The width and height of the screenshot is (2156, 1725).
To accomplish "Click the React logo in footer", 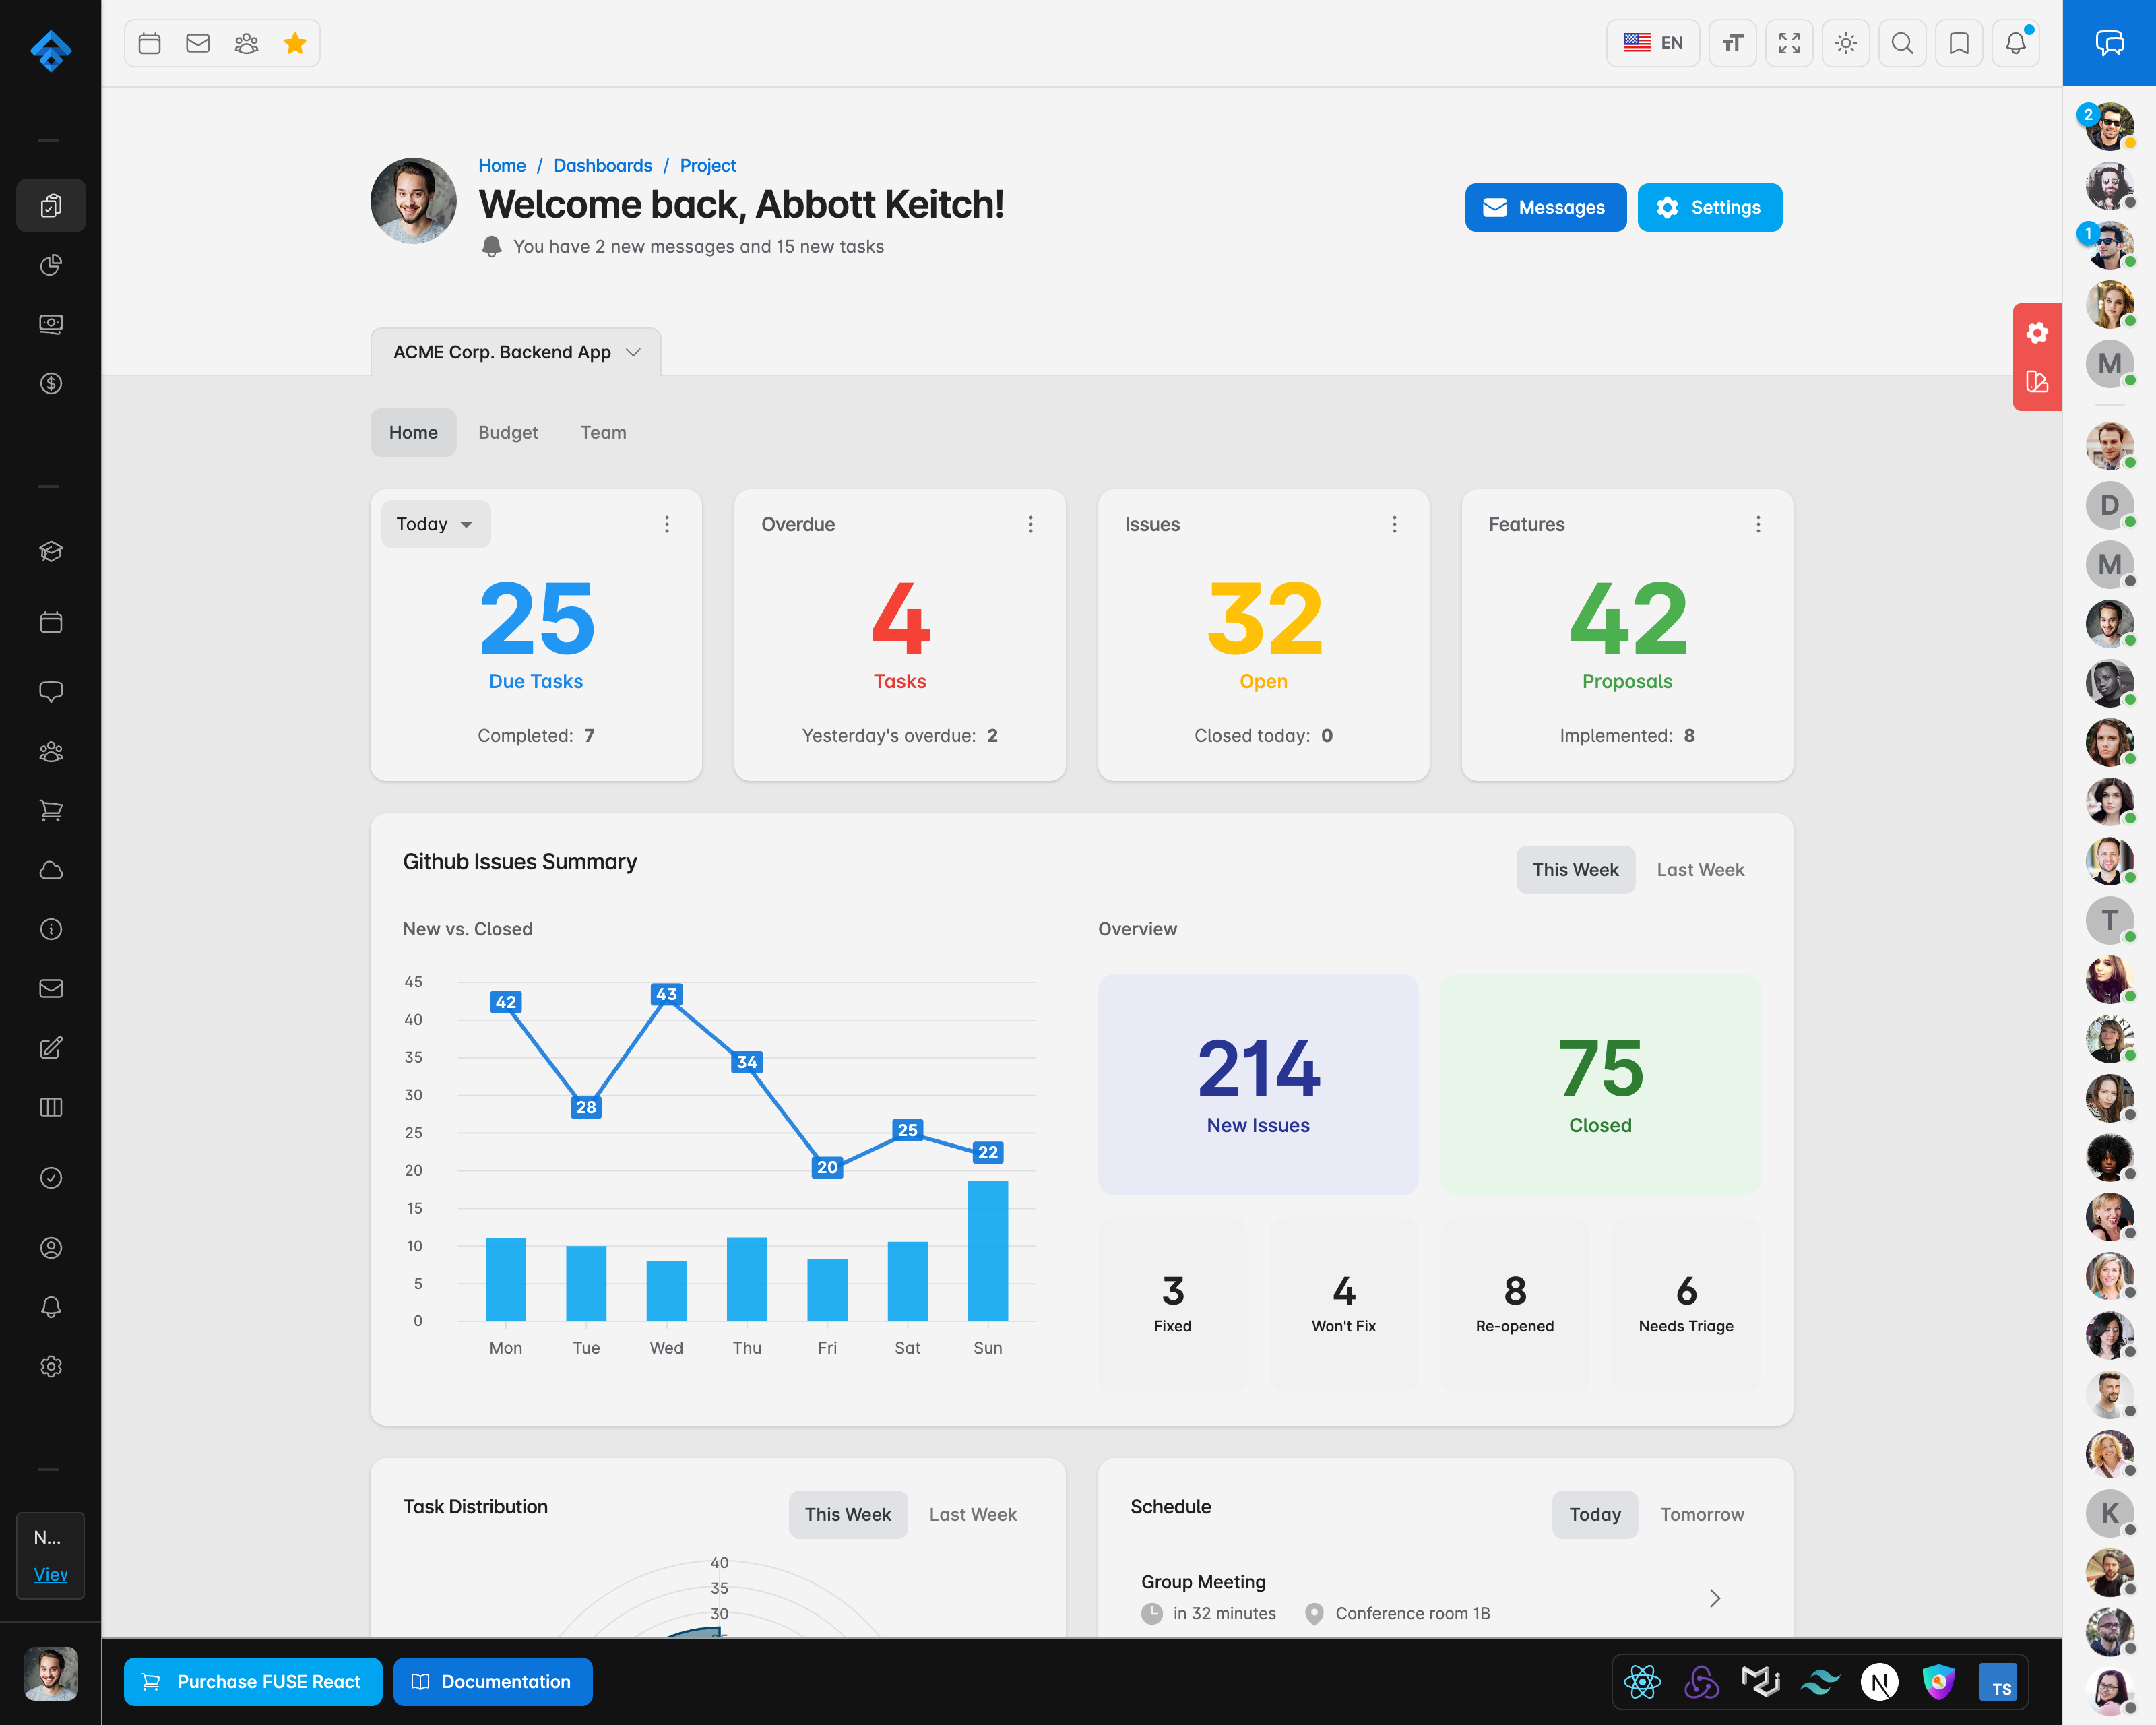I will [x=1642, y=1681].
